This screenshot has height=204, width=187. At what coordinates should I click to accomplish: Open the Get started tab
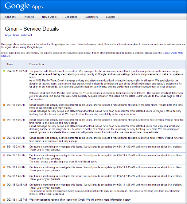coord(71,17)
